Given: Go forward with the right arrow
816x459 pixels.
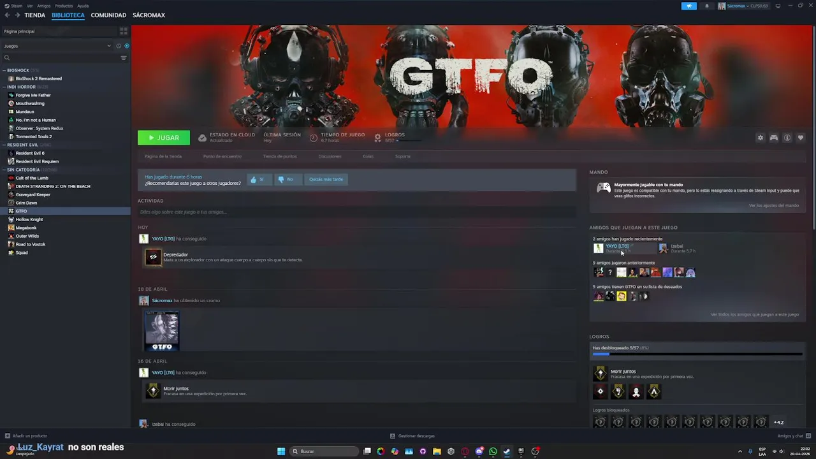Looking at the screenshot, I should [x=17, y=15].
